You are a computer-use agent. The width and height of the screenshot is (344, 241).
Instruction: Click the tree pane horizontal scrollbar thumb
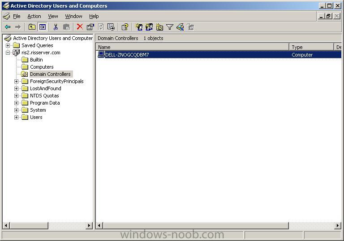(x=29, y=225)
